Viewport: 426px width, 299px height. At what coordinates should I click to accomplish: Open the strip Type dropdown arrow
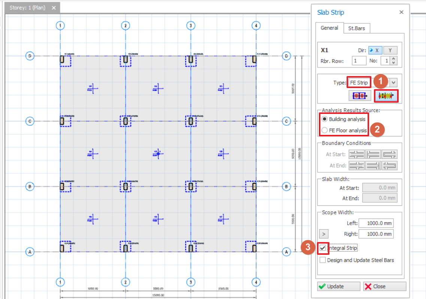pos(394,83)
